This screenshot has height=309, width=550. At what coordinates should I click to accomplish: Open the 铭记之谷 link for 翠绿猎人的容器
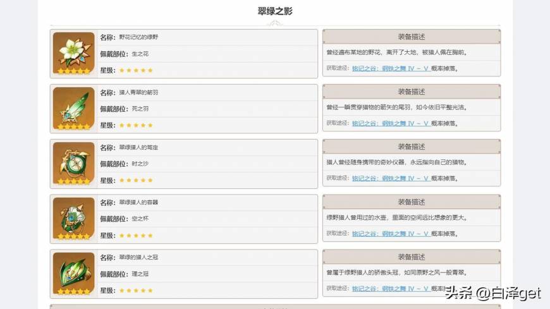391,234
